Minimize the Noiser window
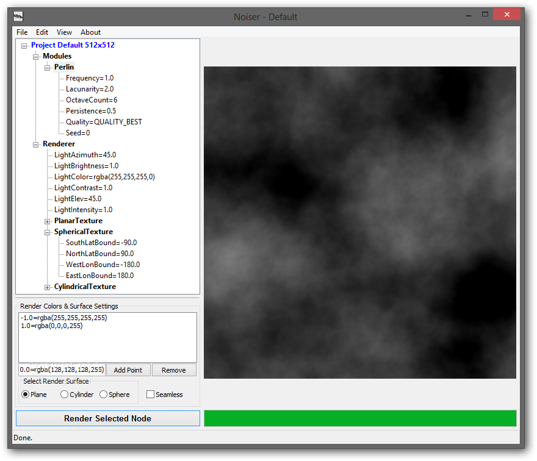Image resolution: width=537 pixels, height=461 pixels. pos(469,15)
